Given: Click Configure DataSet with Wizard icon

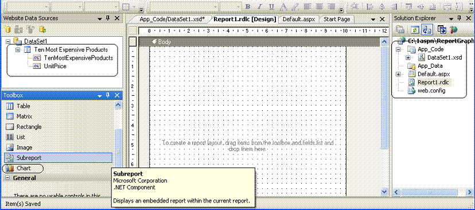Looking at the screenshot, I should [30, 29].
